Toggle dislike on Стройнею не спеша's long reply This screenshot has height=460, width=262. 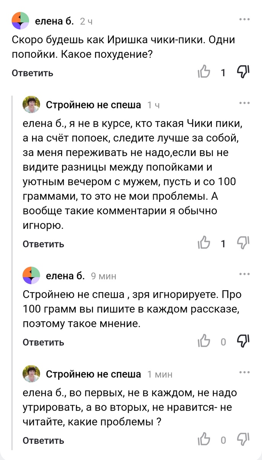tap(243, 243)
